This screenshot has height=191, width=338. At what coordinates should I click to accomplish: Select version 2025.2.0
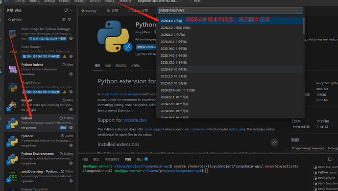(230, 76)
